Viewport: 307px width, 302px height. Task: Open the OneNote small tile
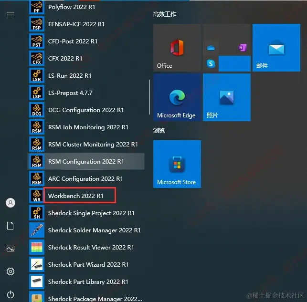pos(243,48)
